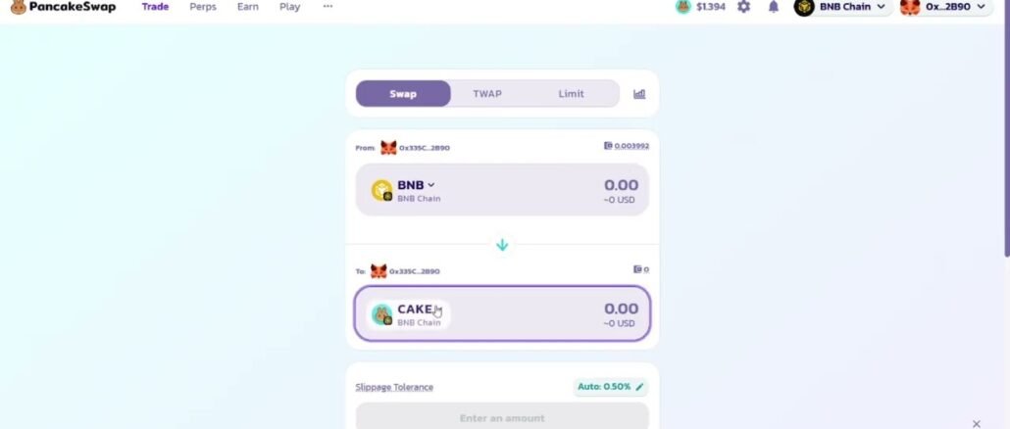This screenshot has width=1010, height=429.
Task: Click the CAKE wallet balance icon
Action: coord(637,269)
